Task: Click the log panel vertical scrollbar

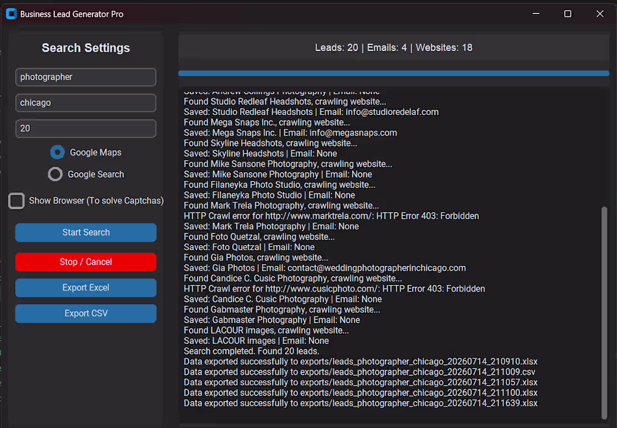Action: (605, 313)
